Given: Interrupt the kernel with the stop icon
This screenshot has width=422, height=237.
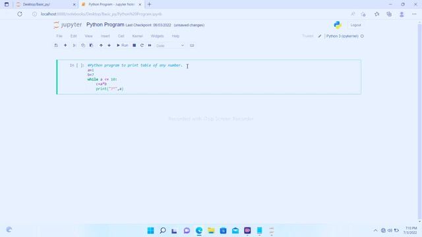Looking at the screenshot, I should click(134, 45).
